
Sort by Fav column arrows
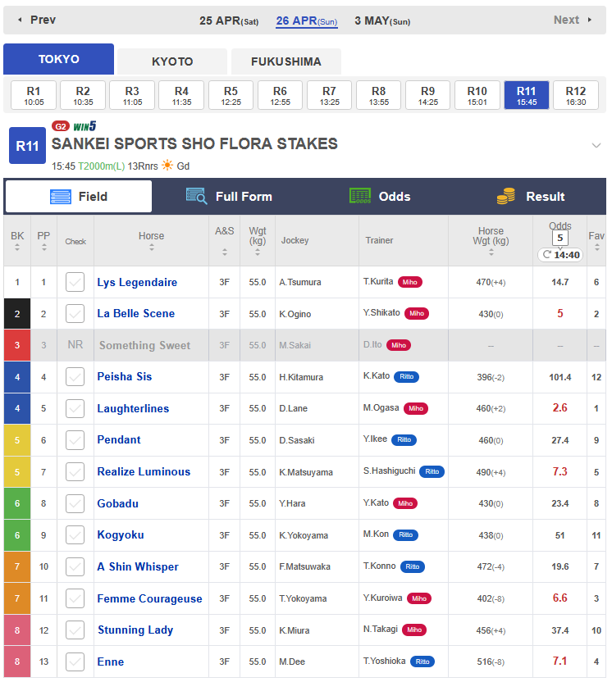pyautogui.click(x=596, y=248)
